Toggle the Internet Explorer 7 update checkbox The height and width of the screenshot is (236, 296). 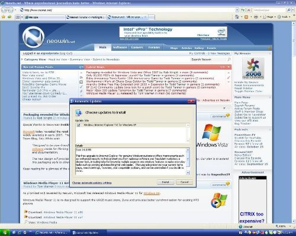[x=79, y=125]
